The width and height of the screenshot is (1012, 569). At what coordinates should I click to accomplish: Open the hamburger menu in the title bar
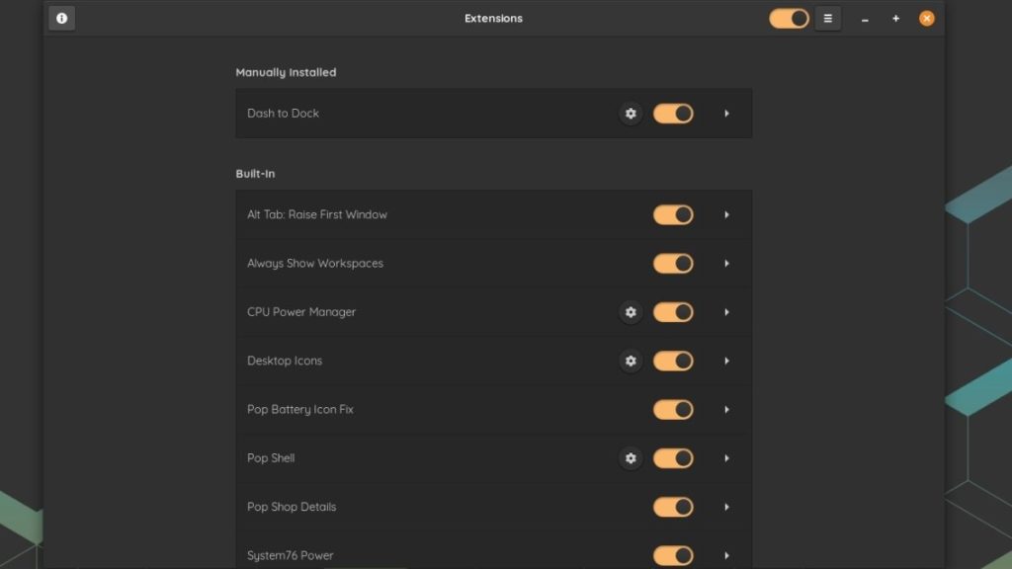[x=827, y=18]
